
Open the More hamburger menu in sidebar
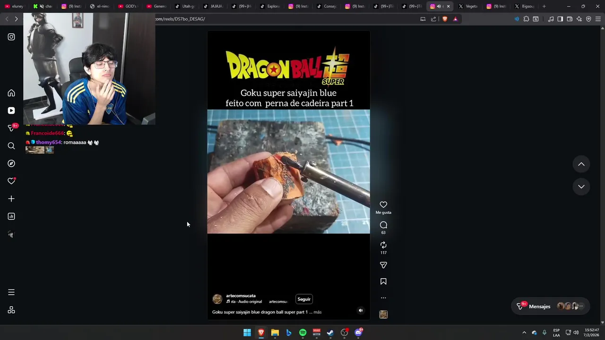click(x=11, y=292)
